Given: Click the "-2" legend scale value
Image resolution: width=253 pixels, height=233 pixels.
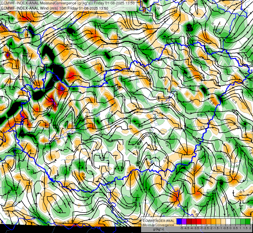Looking at the screenshot, I should click(x=211, y=228).
